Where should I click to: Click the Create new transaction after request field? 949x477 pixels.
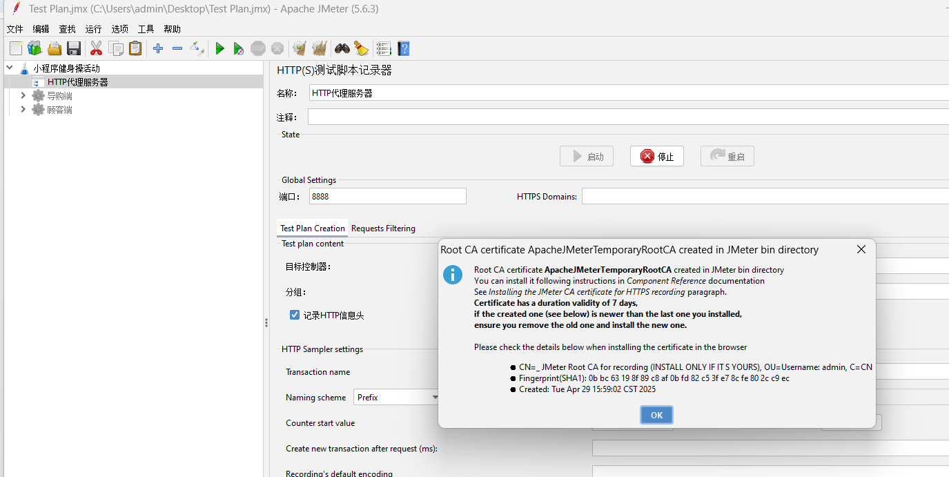pos(770,448)
